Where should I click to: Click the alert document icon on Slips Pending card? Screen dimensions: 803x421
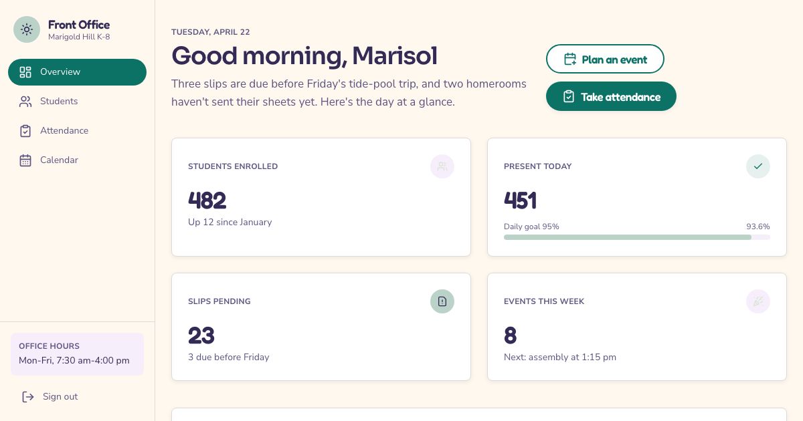[442, 301]
